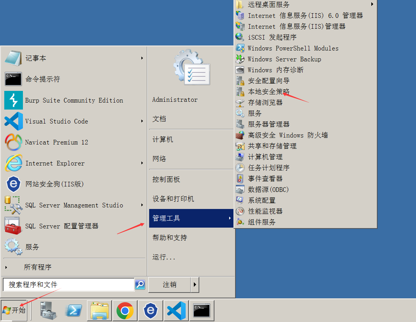
Task: Open Windows 内存诊断
Action: (305, 70)
